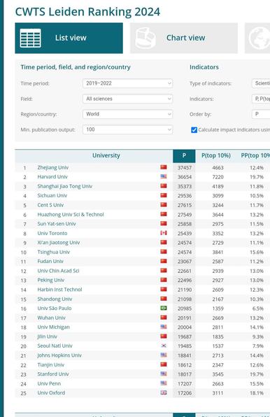This screenshot has height=417, width=270.
Task: Open the Field dropdown All sciences
Action: pos(127,99)
